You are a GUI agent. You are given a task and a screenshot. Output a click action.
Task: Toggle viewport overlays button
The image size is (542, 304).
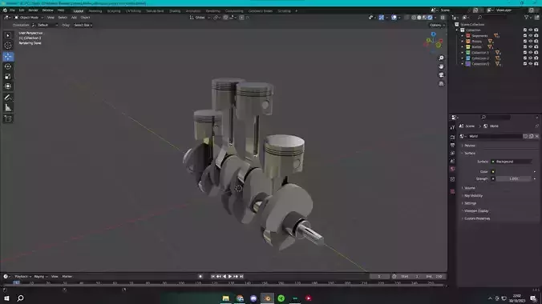pyautogui.click(x=394, y=18)
